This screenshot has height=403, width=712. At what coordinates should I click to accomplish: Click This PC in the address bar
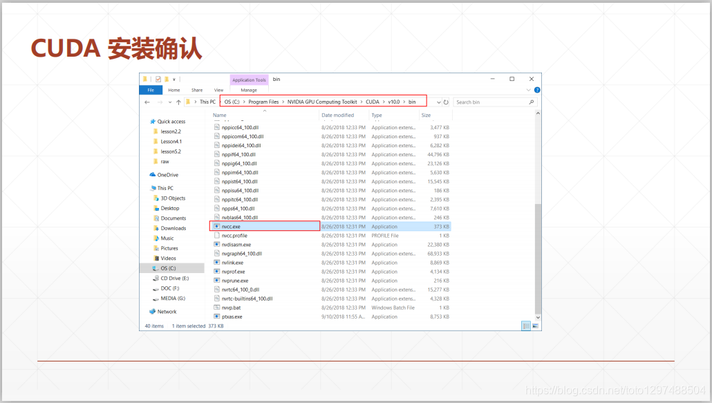(207, 102)
